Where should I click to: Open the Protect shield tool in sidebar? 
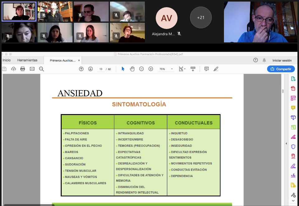coord(293,146)
